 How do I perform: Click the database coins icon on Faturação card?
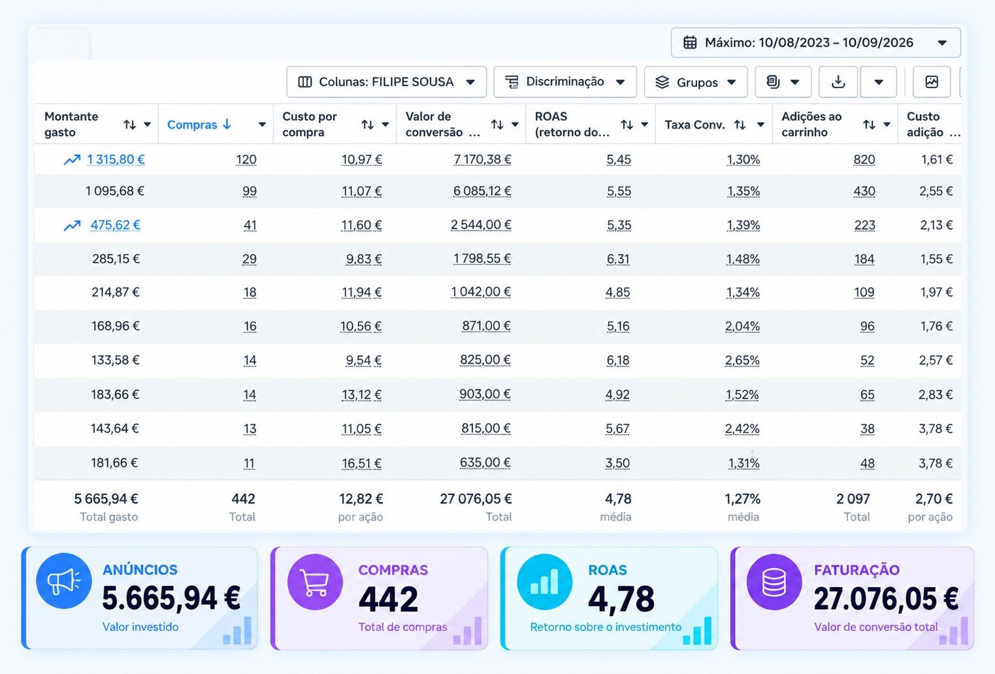tap(774, 581)
